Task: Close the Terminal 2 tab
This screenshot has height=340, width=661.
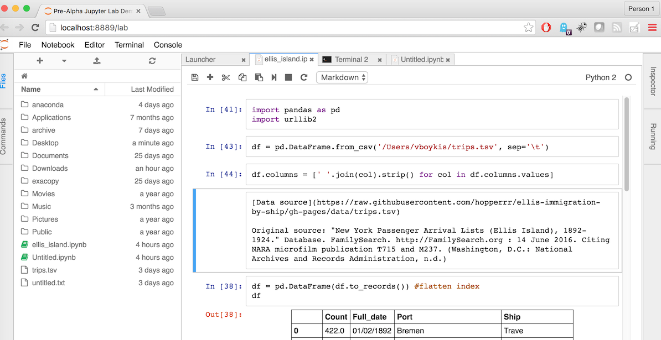Action: point(380,60)
